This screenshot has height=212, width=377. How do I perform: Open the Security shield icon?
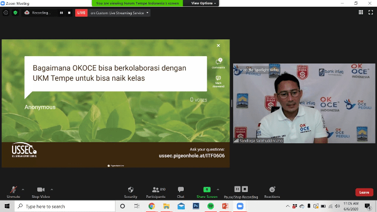click(131, 190)
